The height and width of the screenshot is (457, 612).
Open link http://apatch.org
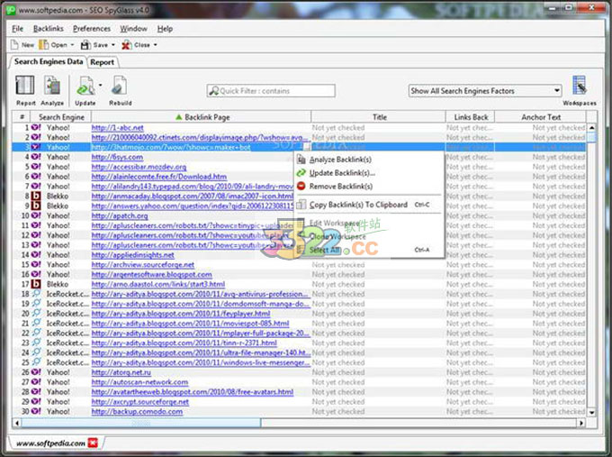click(120, 215)
